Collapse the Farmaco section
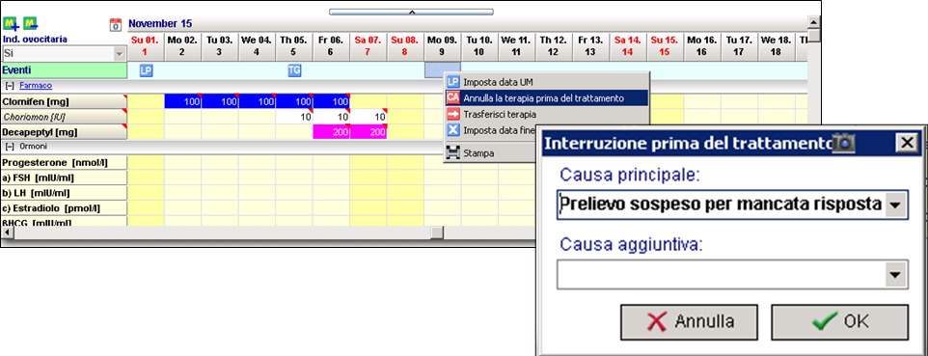This screenshot has height=356, width=928. pyautogui.click(x=10, y=86)
